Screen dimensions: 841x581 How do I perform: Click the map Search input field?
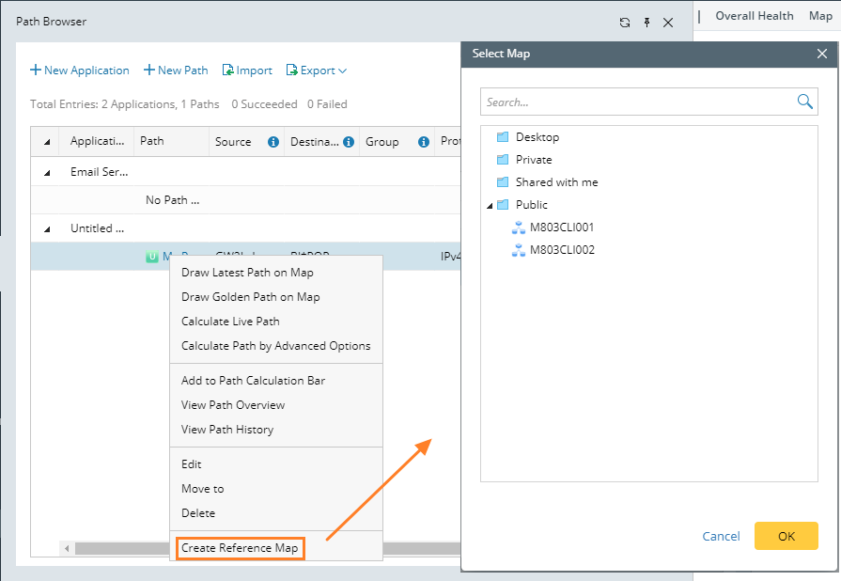(x=637, y=102)
